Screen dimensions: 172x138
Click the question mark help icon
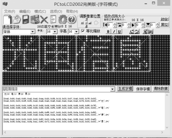[x=72, y=19]
